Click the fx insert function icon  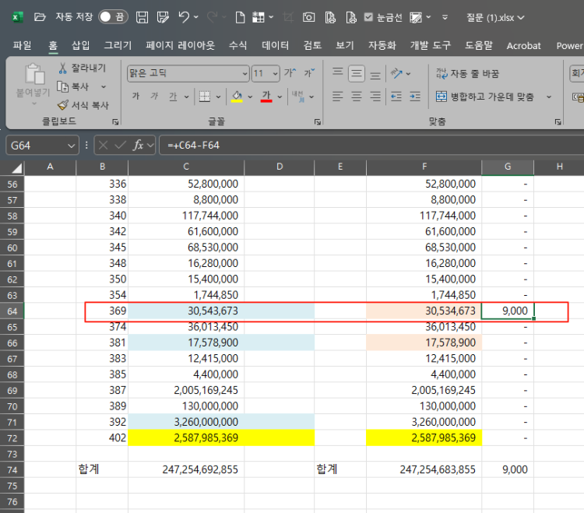click(x=138, y=146)
